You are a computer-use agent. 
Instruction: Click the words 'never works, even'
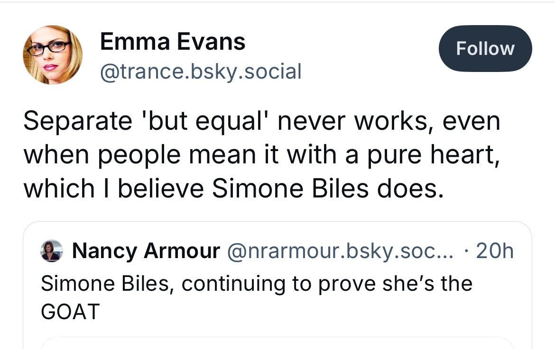click(x=388, y=121)
